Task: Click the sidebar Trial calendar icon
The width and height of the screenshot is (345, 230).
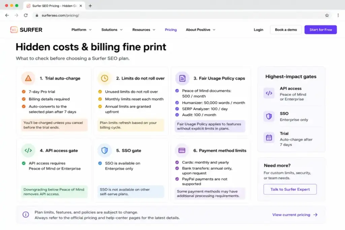Action: 269,138
